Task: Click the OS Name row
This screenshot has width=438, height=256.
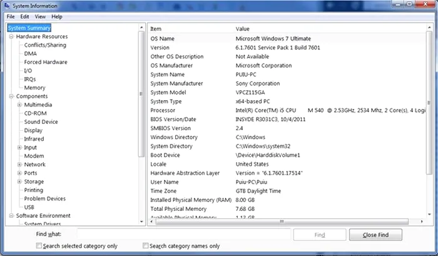Action: click(x=287, y=39)
